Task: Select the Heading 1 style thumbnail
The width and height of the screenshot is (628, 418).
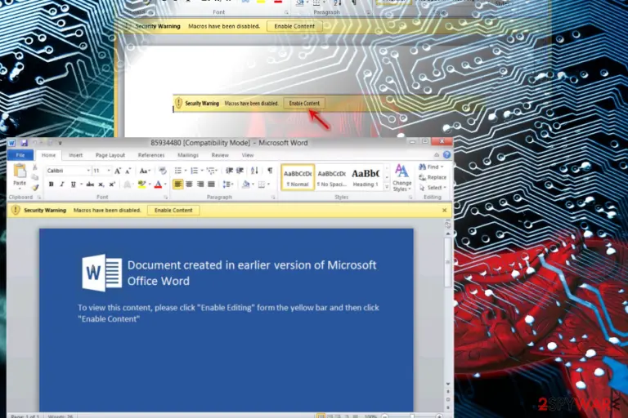Action: coord(365,177)
